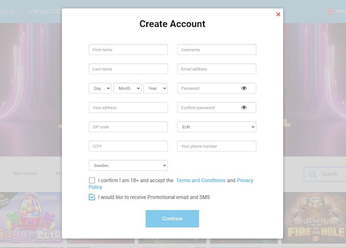Viewport: 346px width, 248px height.
Task: Open the Day dropdown
Action: (x=100, y=88)
